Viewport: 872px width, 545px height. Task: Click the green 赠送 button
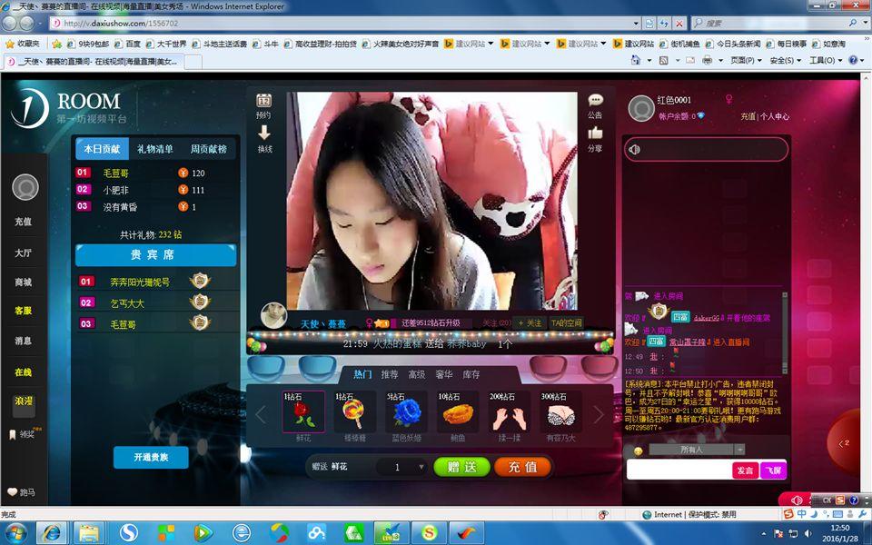pos(461,467)
